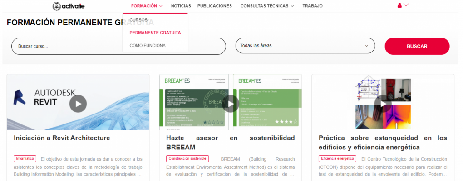Screen dimensions: 463x181
Task: Play the estanqueidad practice video
Action: (383, 104)
